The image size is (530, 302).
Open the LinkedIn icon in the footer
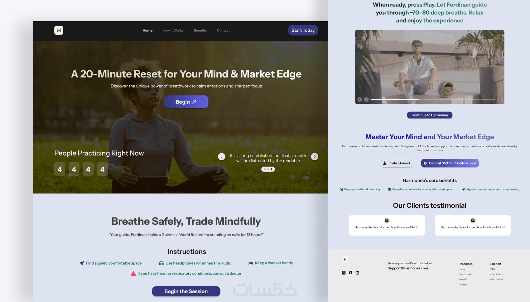click(x=357, y=273)
